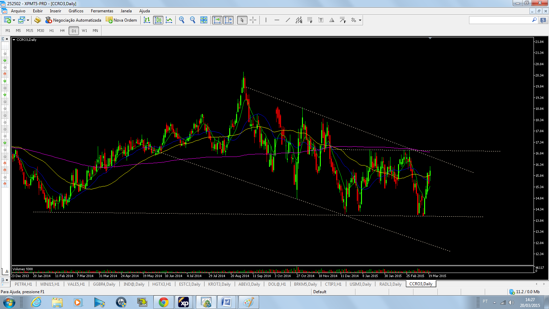Click the Windows Start button

click(9, 302)
